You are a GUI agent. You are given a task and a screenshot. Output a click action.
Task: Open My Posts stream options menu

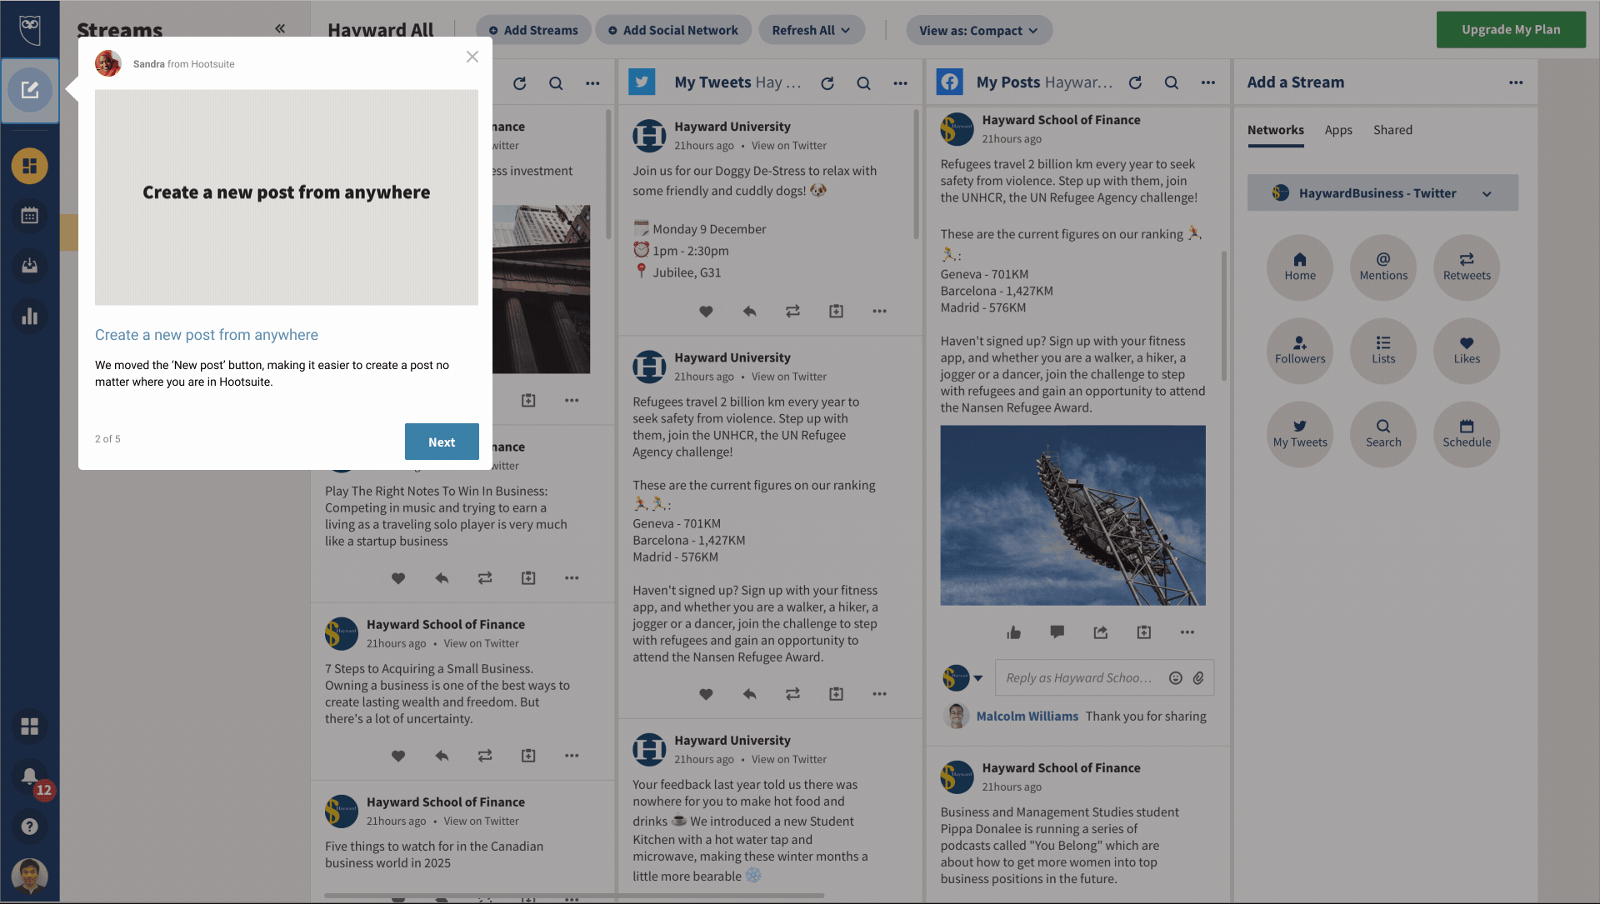pyautogui.click(x=1208, y=82)
